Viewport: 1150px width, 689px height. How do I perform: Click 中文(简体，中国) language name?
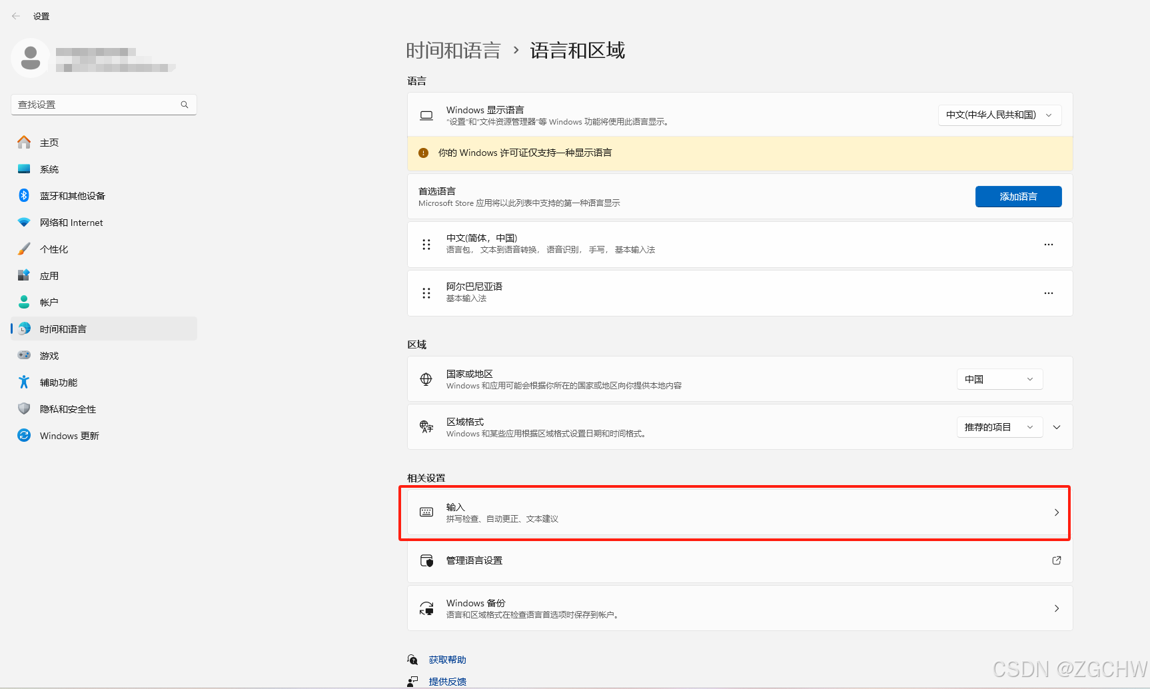[482, 238]
